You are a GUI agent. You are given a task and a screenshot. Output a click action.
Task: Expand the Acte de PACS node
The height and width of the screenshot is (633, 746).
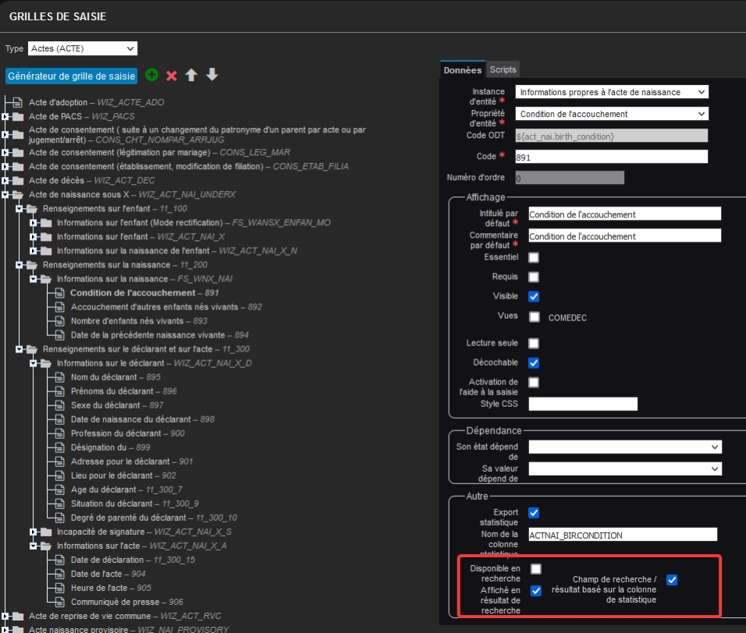pos(5,117)
